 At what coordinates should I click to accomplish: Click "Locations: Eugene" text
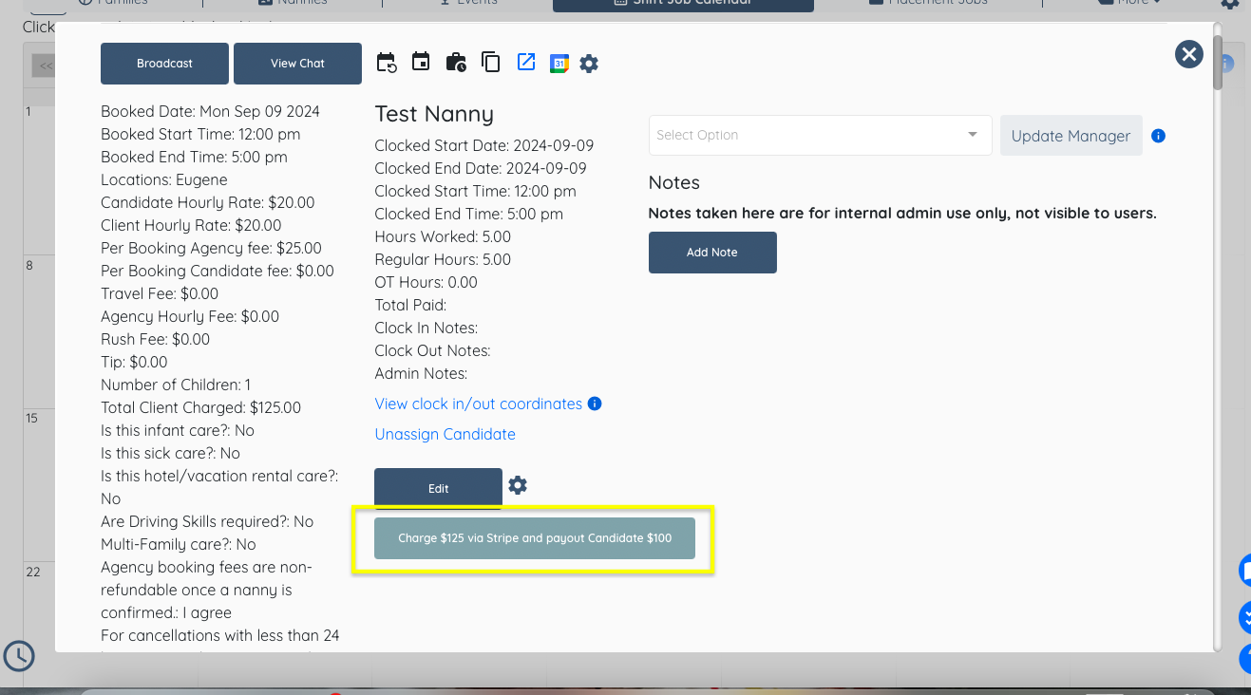[x=164, y=179]
